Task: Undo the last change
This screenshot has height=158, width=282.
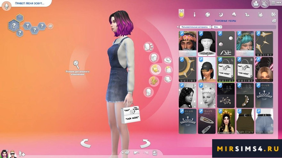Action: [137, 153]
